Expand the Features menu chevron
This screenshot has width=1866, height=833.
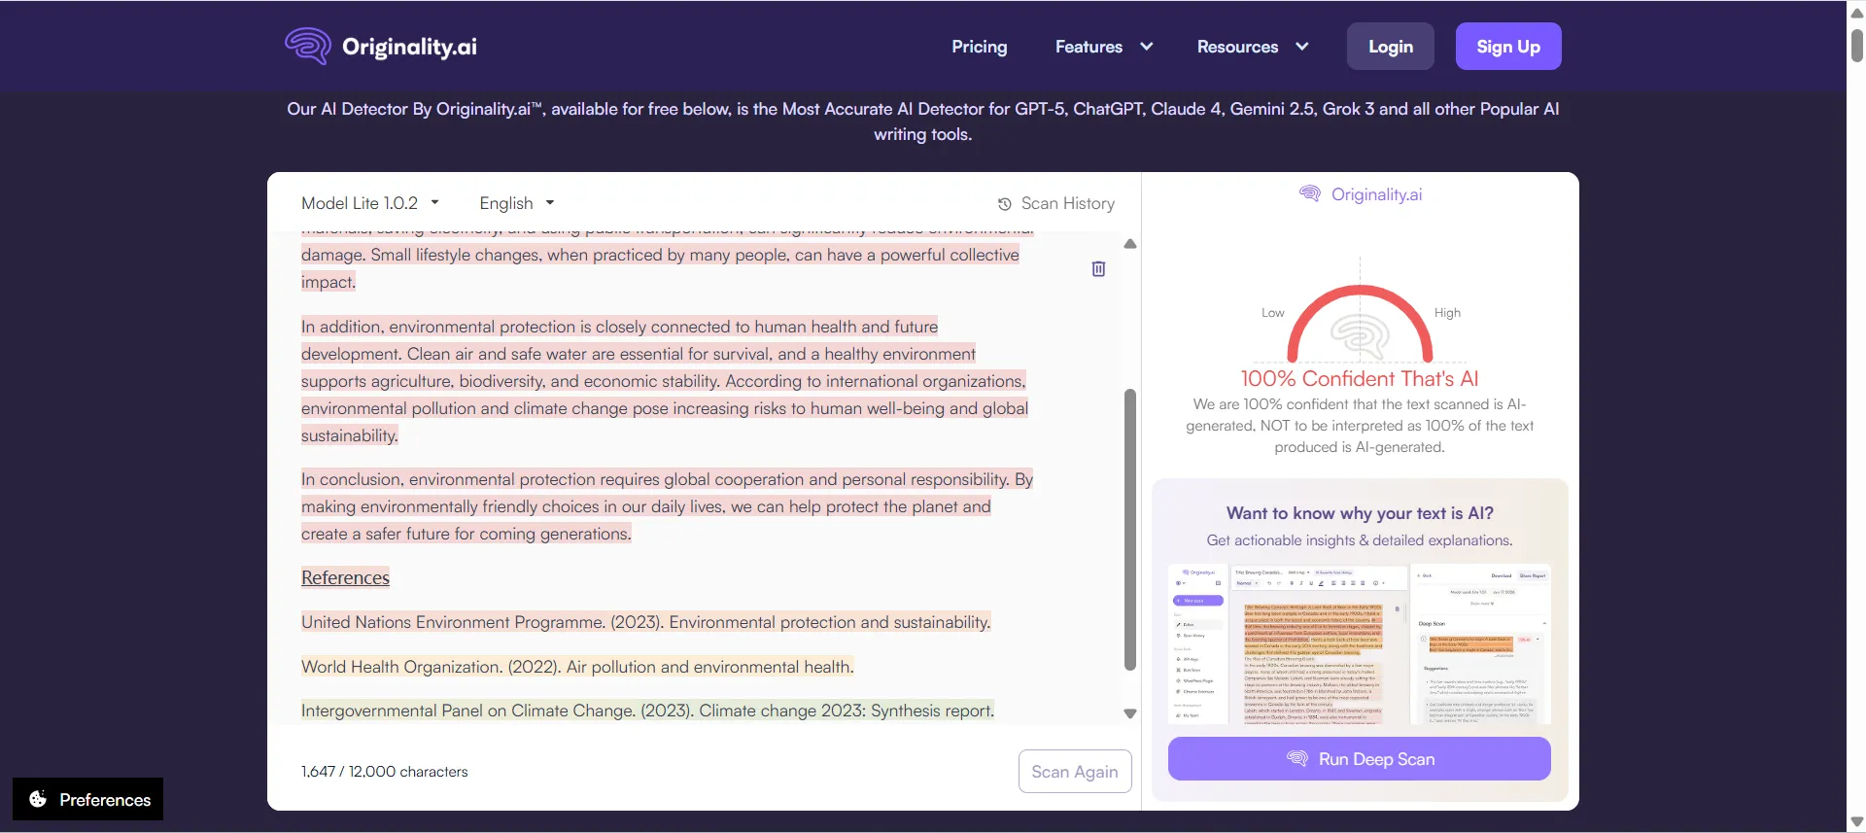click(x=1147, y=46)
